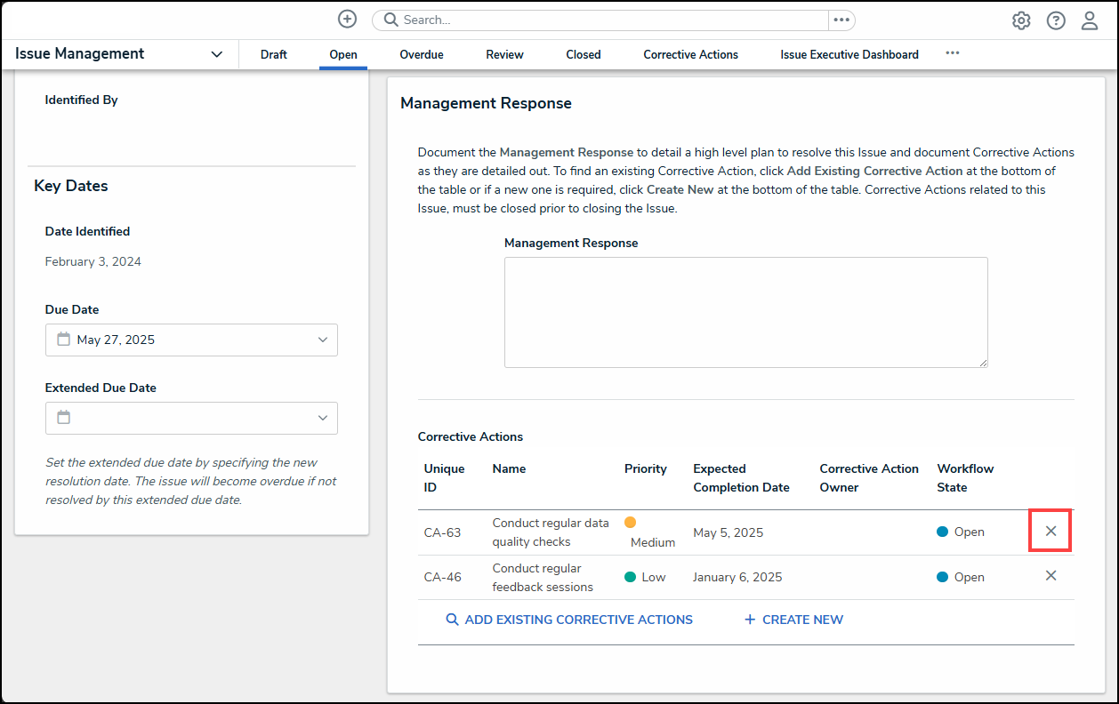The height and width of the screenshot is (704, 1119).
Task: Open the Issue Executive Dashboard tab
Action: (849, 54)
